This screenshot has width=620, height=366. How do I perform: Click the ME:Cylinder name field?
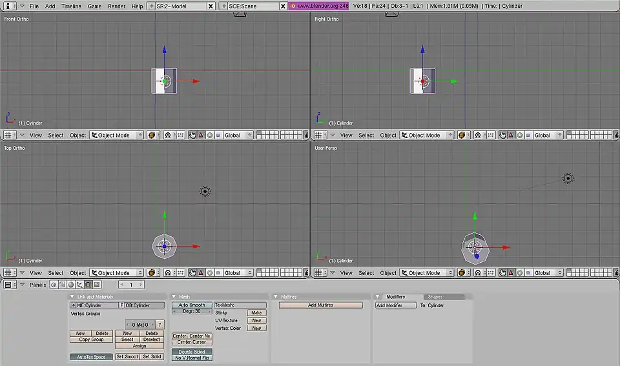97,305
